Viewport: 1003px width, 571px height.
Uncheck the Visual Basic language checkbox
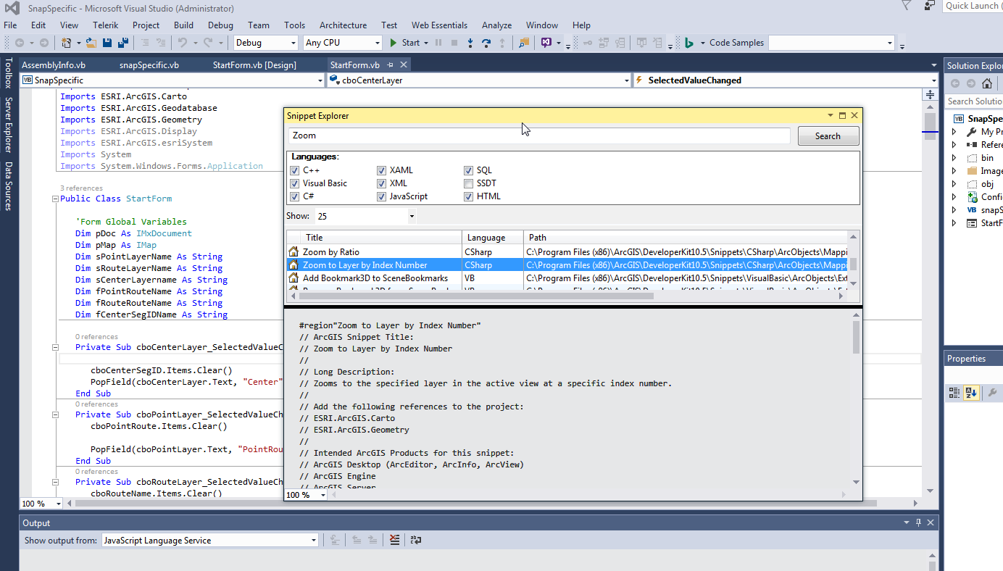click(294, 183)
